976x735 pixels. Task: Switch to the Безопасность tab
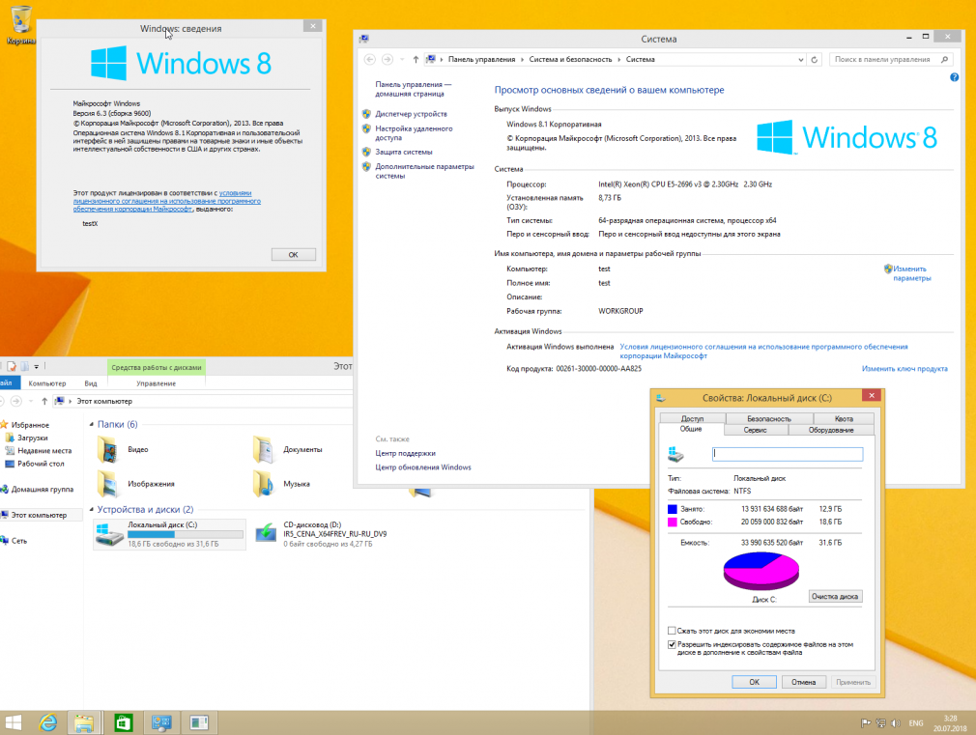pos(769,419)
